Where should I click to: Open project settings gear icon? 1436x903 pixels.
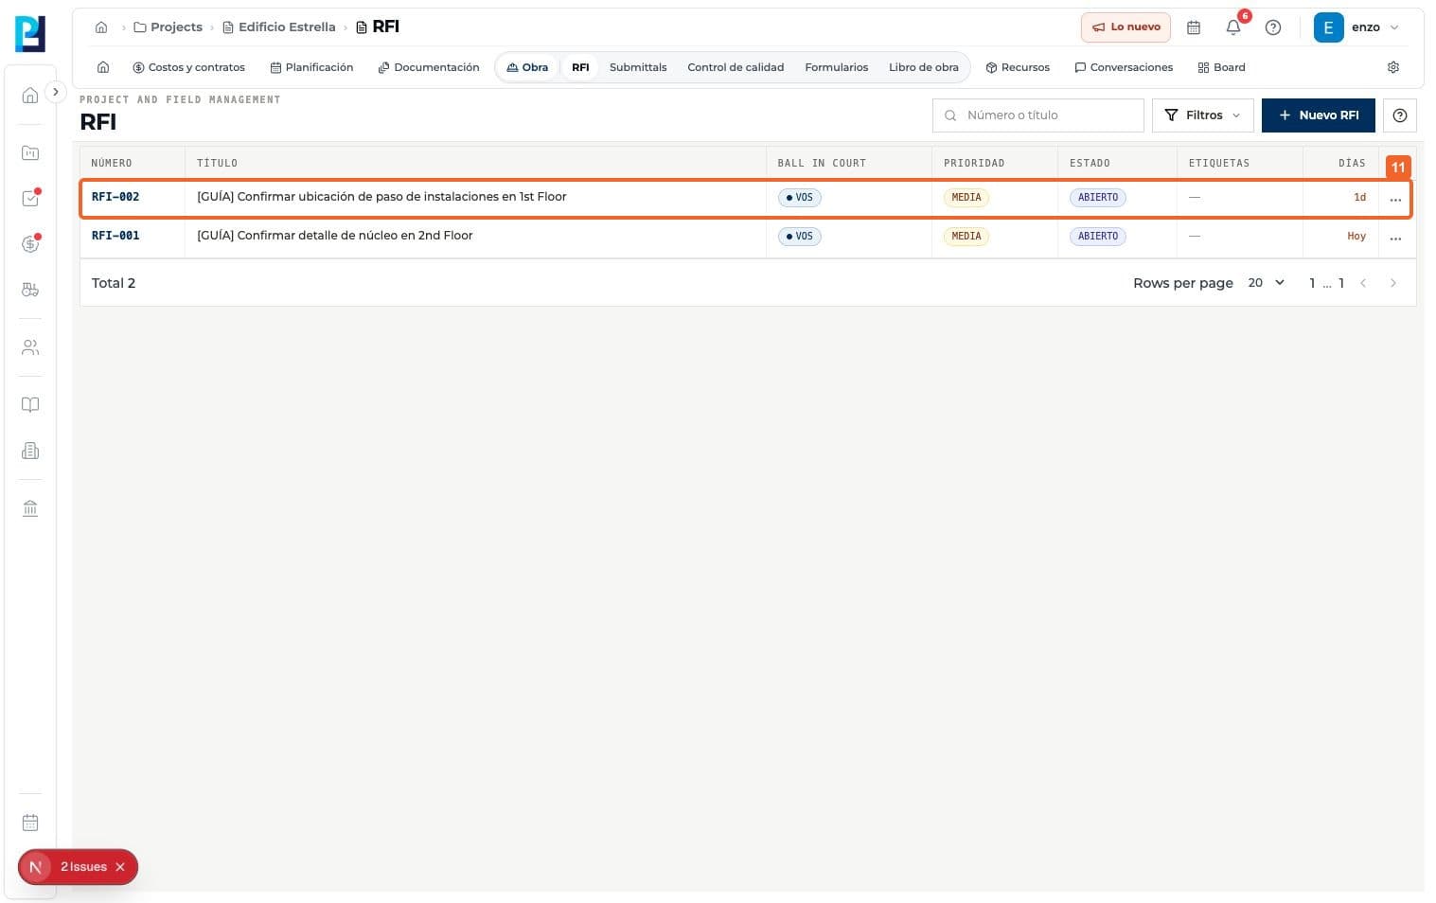coord(1392,67)
